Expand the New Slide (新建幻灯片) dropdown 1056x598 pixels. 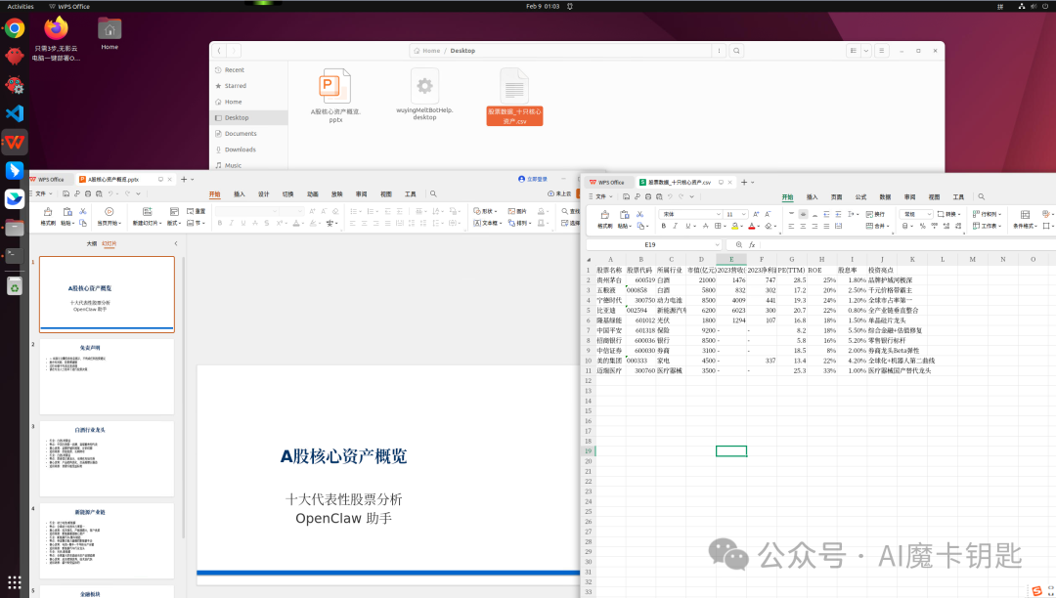[x=160, y=223]
